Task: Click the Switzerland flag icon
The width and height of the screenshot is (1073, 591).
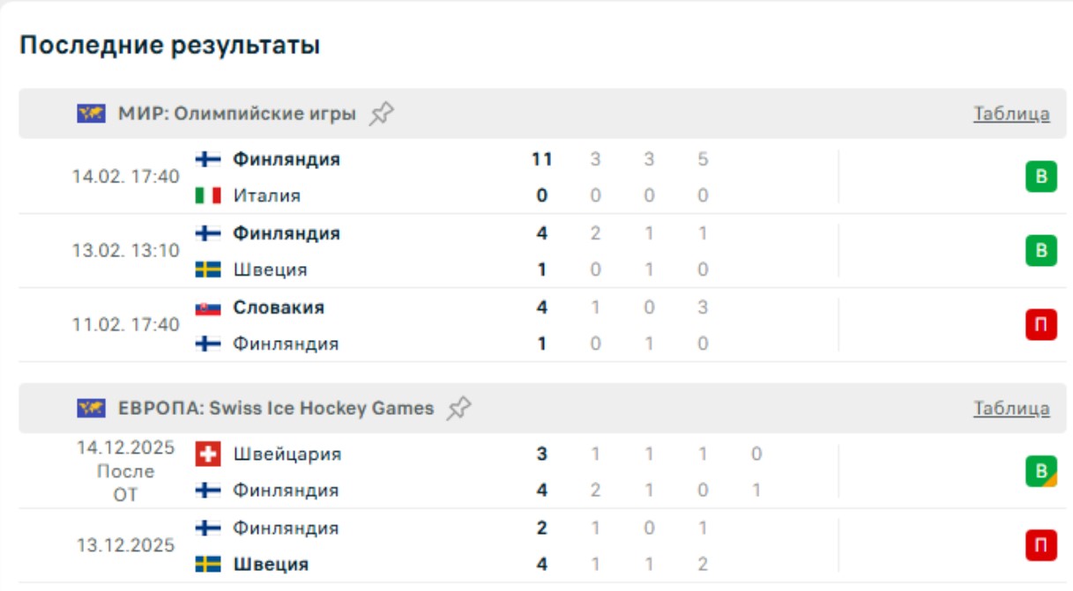Action: click(208, 454)
